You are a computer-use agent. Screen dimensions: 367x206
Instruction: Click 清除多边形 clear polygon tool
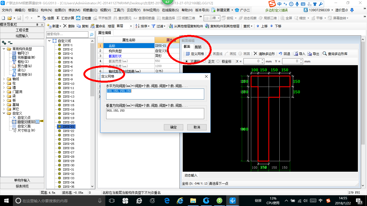pyautogui.click(x=264, y=54)
